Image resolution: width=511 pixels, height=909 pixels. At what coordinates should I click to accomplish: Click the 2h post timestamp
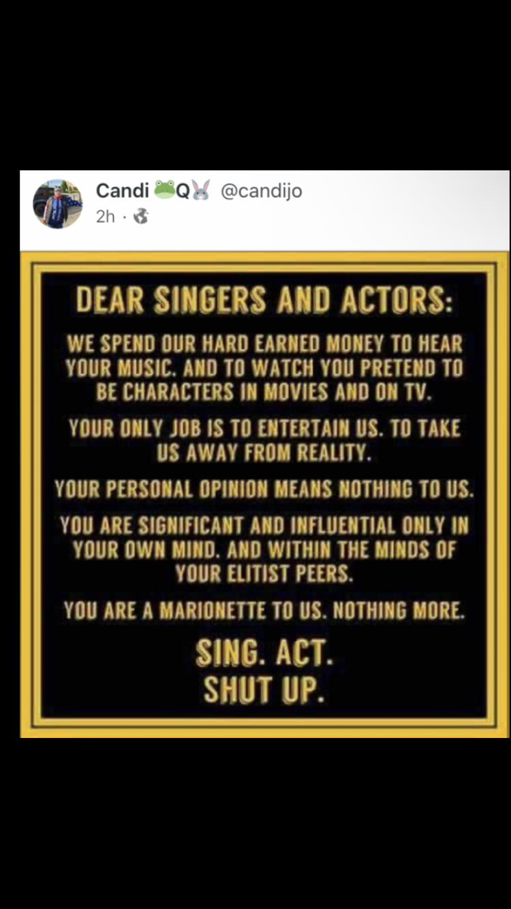pos(106,217)
